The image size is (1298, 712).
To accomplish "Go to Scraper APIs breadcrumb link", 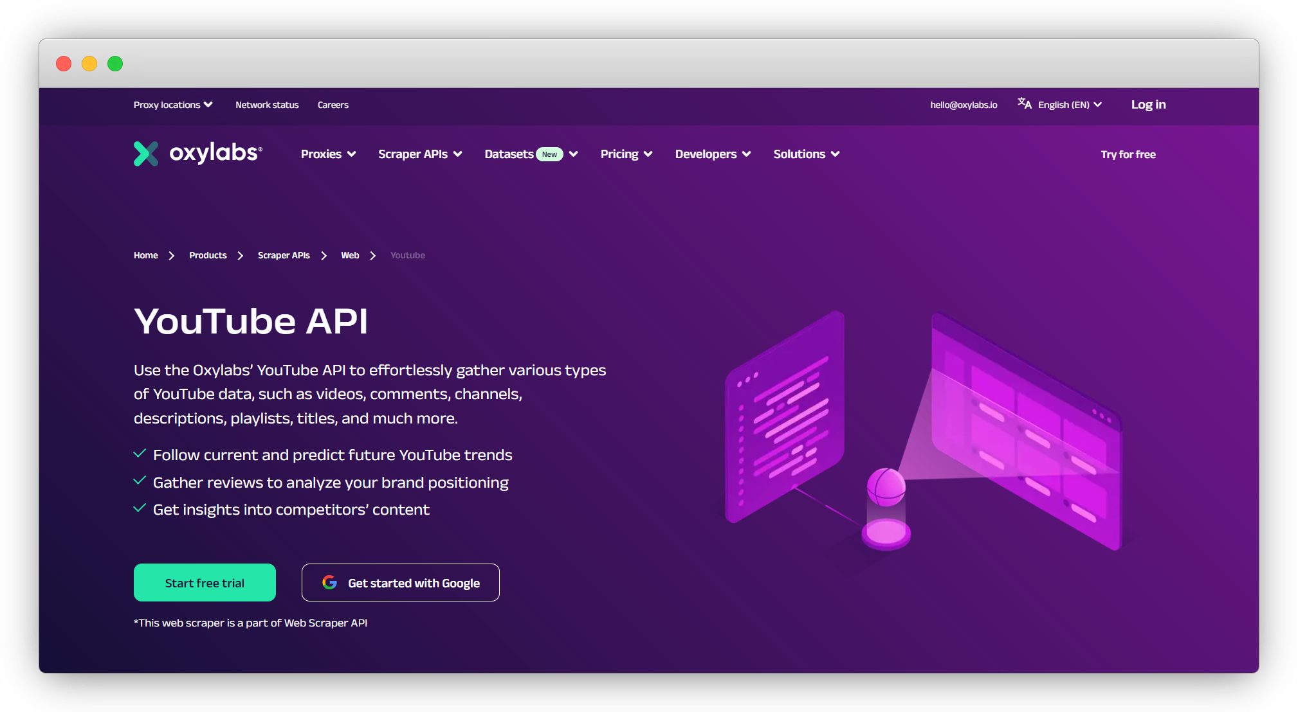I will (284, 255).
